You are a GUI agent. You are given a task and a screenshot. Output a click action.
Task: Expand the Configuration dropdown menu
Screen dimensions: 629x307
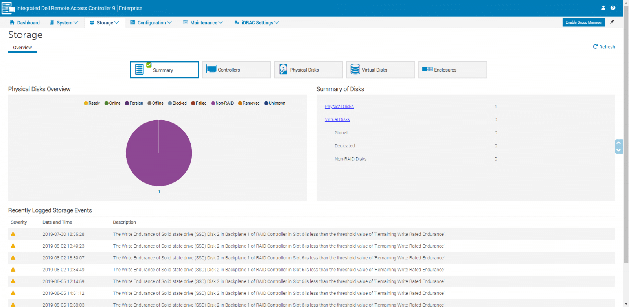coord(151,22)
